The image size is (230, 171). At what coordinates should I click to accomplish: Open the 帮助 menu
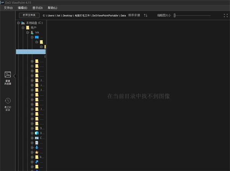click(x=53, y=8)
